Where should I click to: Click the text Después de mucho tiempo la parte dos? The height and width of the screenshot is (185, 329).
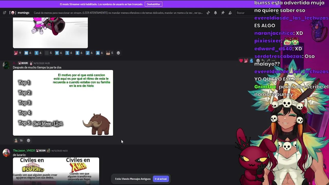[37, 67]
